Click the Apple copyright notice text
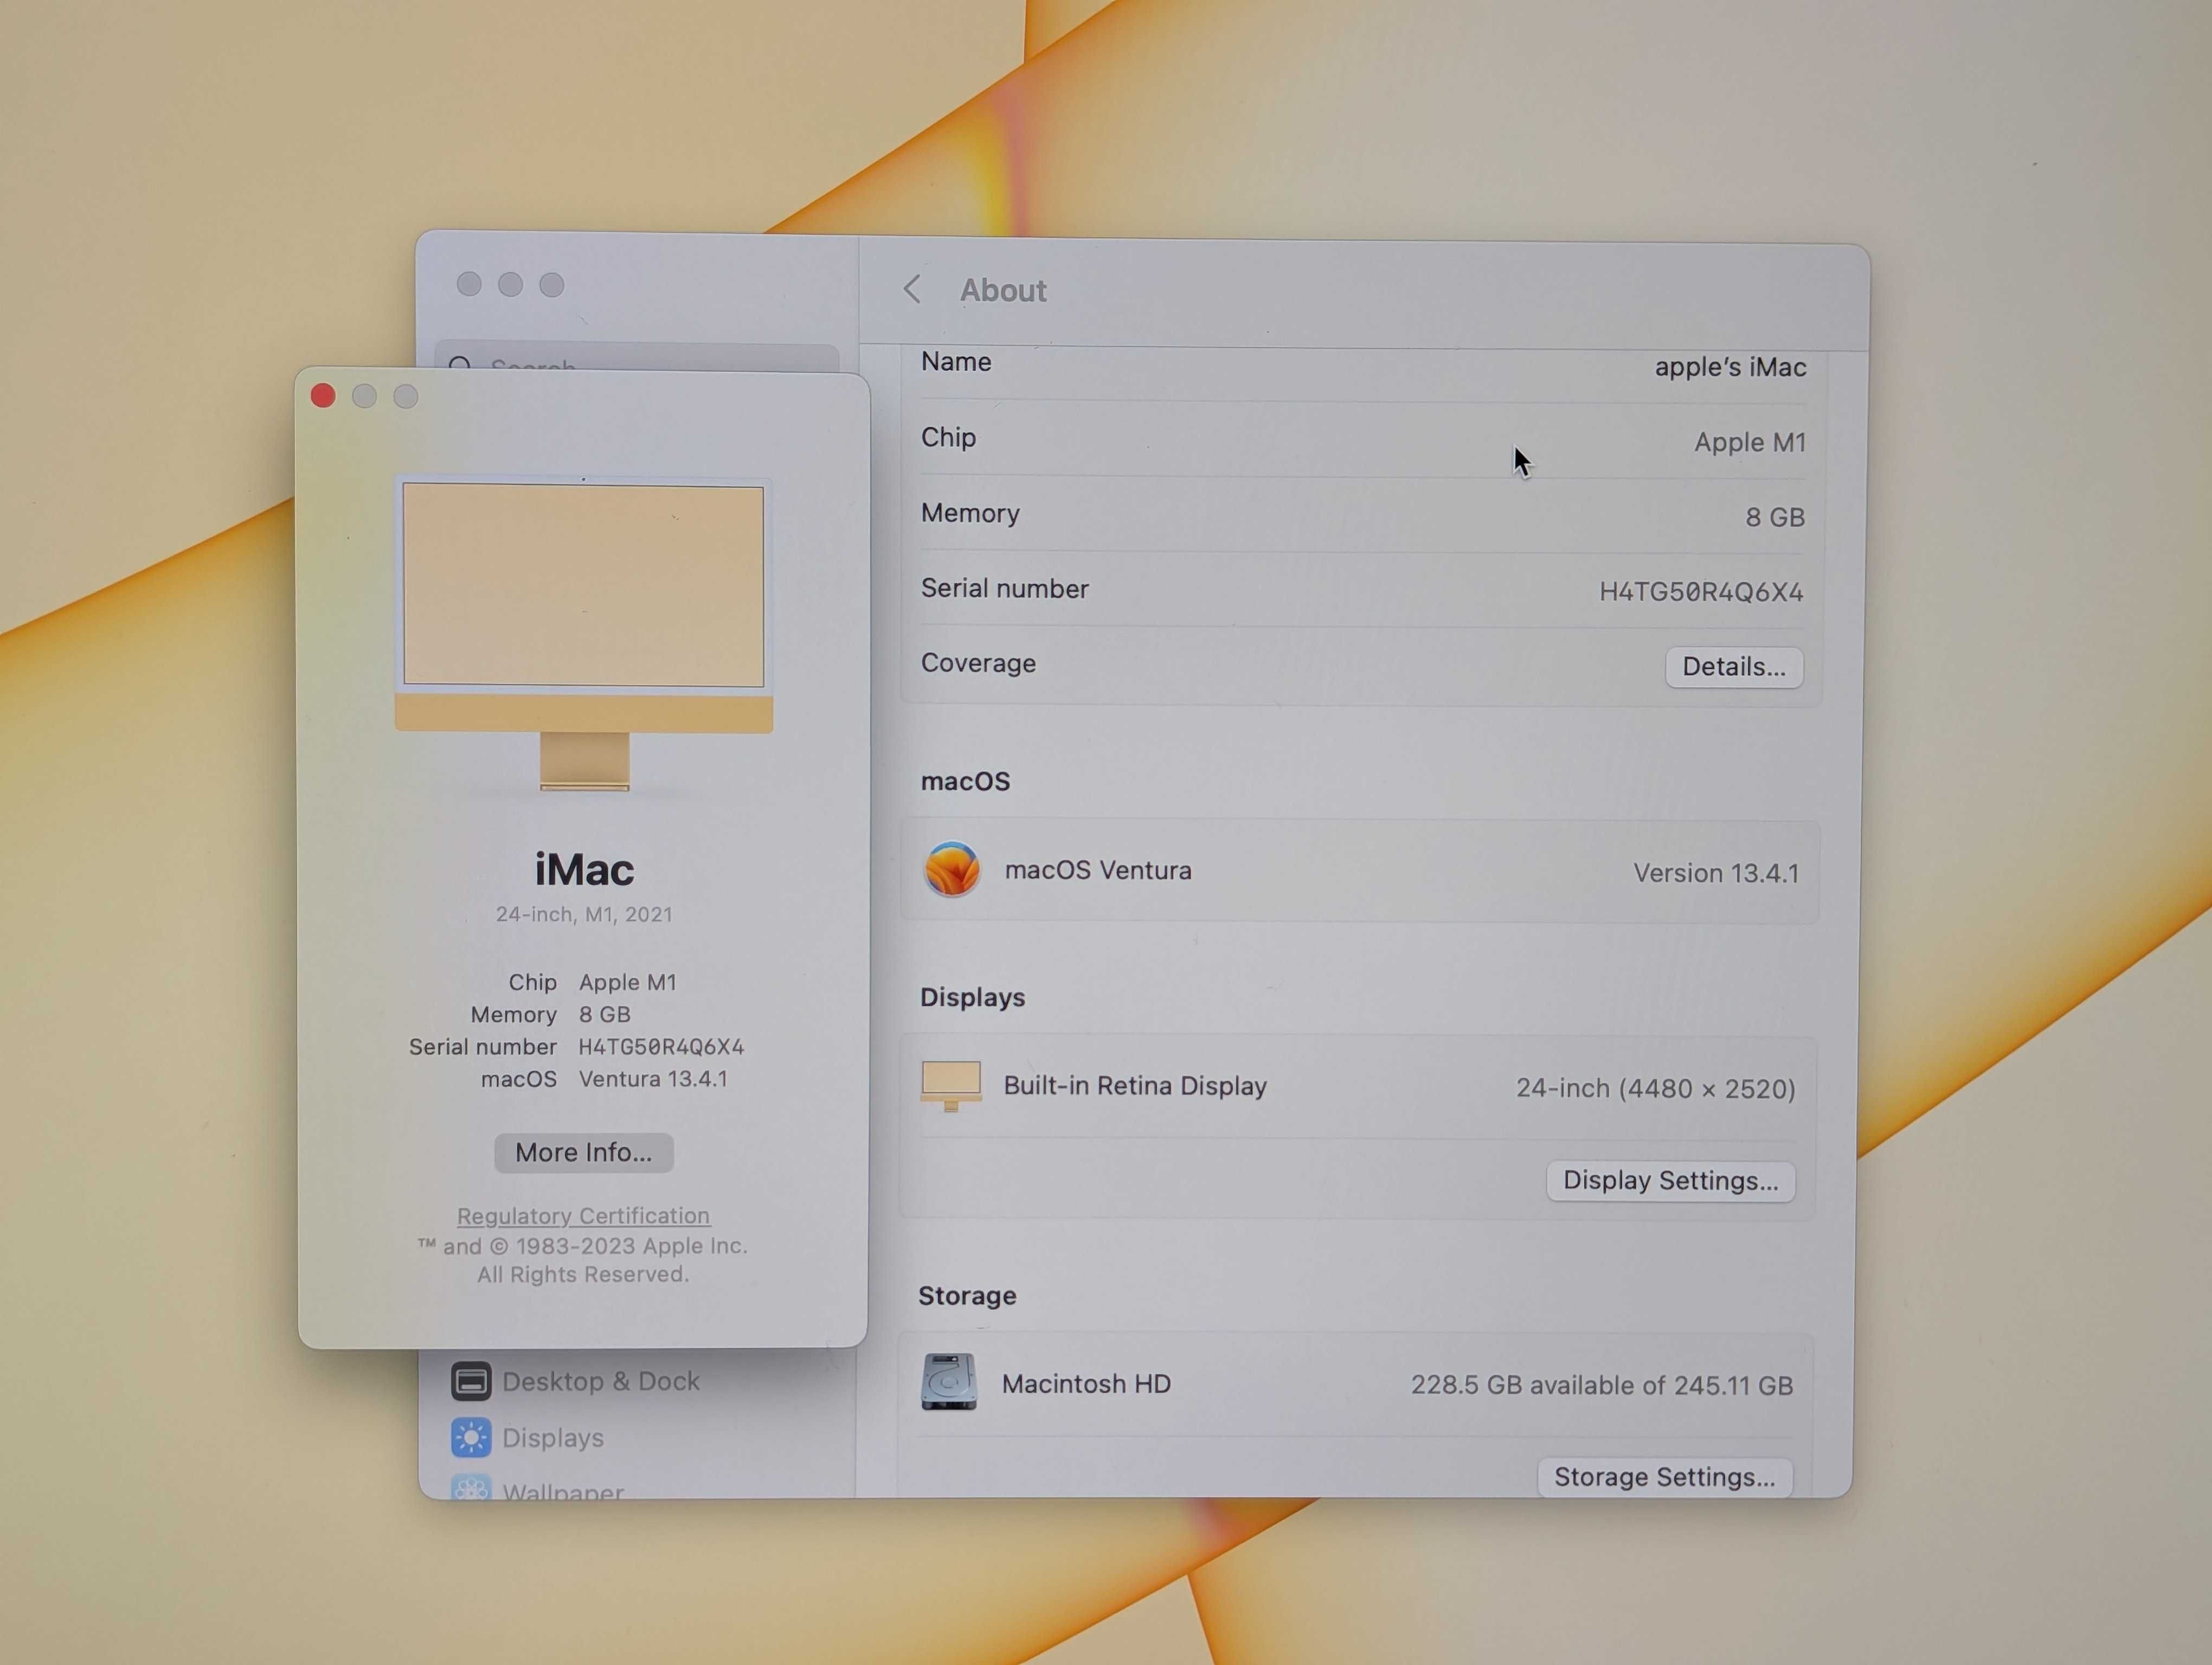The width and height of the screenshot is (2212, 1665). point(583,1259)
